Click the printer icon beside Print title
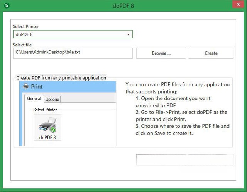Viewport: 247px width, 192px height. (26, 87)
